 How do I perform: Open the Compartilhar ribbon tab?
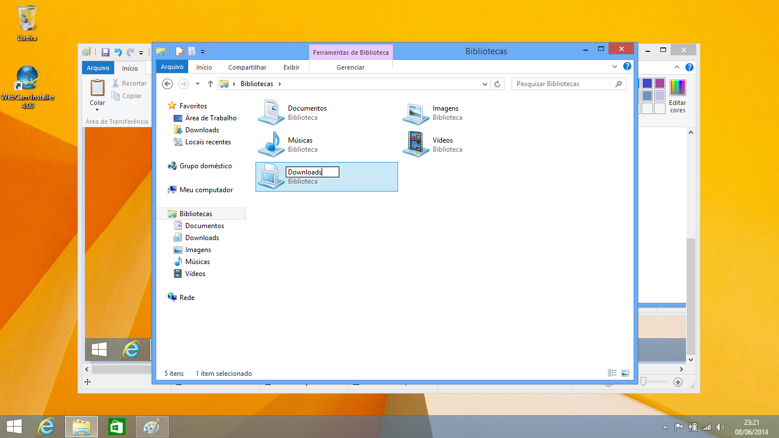[x=247, y=67]
